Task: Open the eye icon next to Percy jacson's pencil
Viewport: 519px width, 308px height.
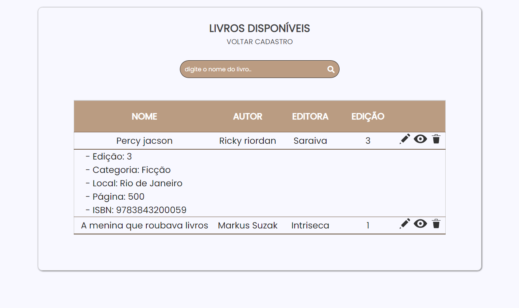Action: [x=420, y=139]
